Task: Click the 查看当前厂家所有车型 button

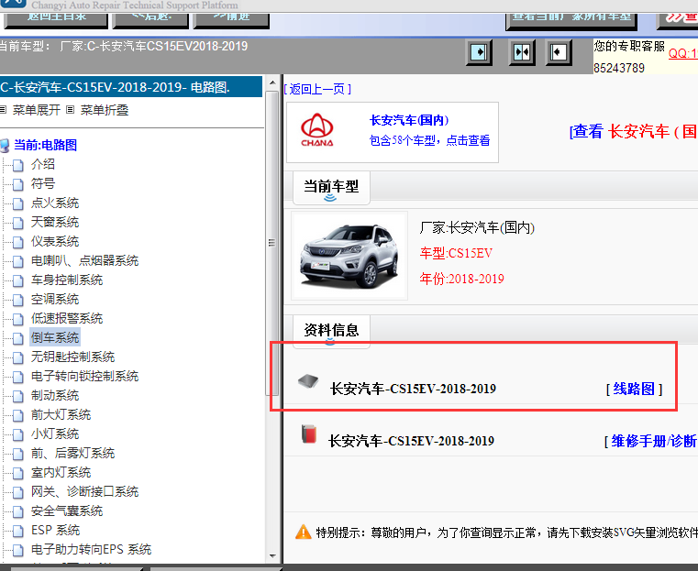Action: (x=571, y=20)
